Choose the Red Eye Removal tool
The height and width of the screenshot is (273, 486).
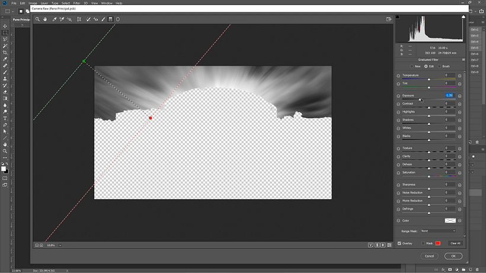[x=96, y=19]
